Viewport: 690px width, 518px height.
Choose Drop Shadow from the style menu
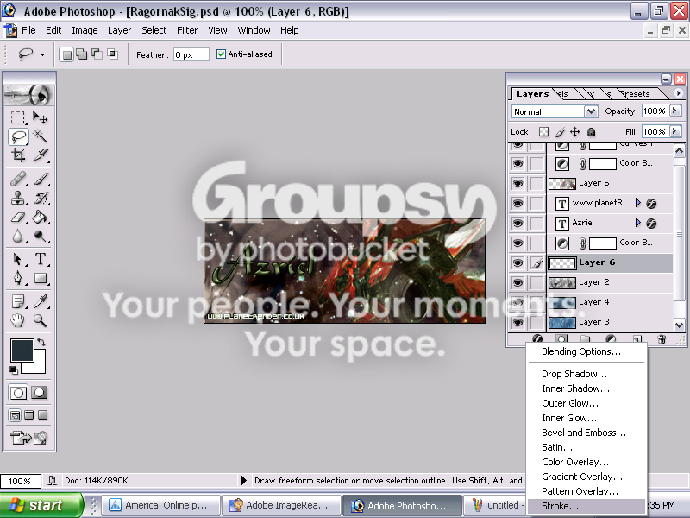(x=587, y=374)
